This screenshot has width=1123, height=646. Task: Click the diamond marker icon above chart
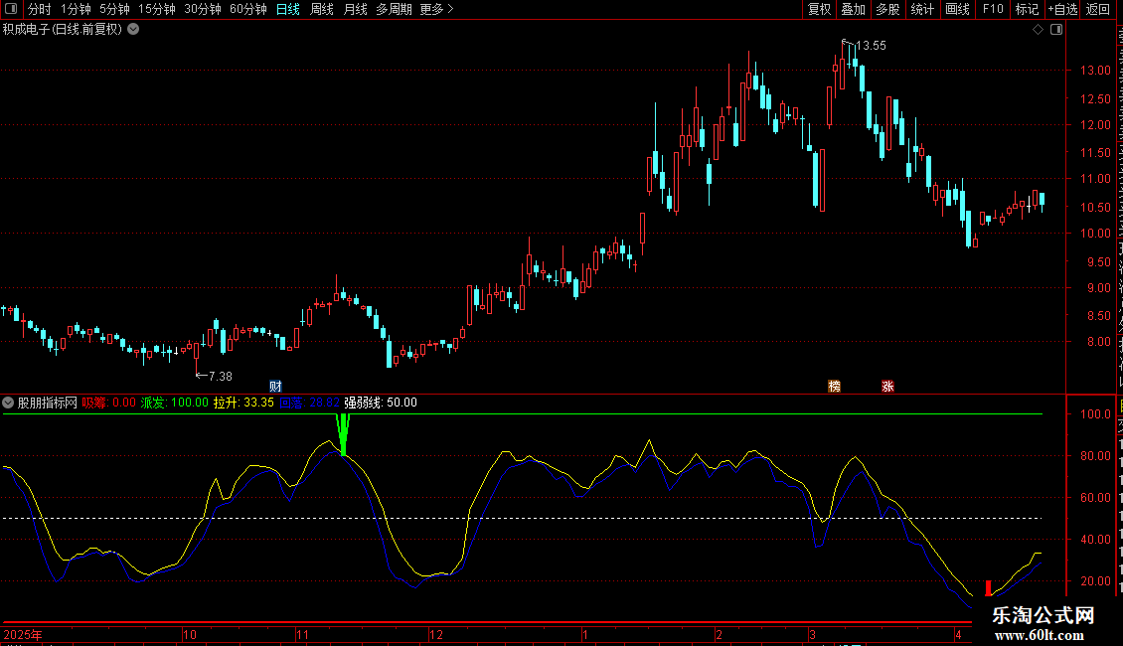1038,30
